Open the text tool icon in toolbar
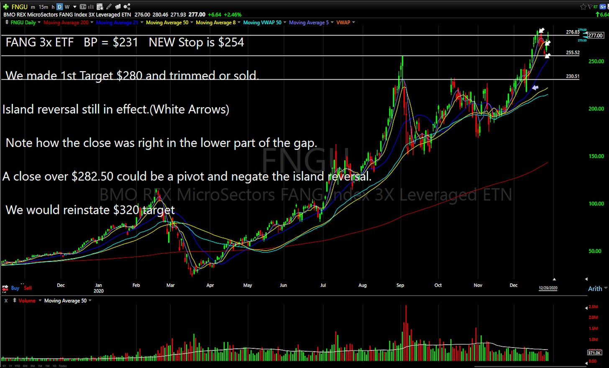Viewport: 609px width, 368px height. pyautogui.click(x=83, y=7)
